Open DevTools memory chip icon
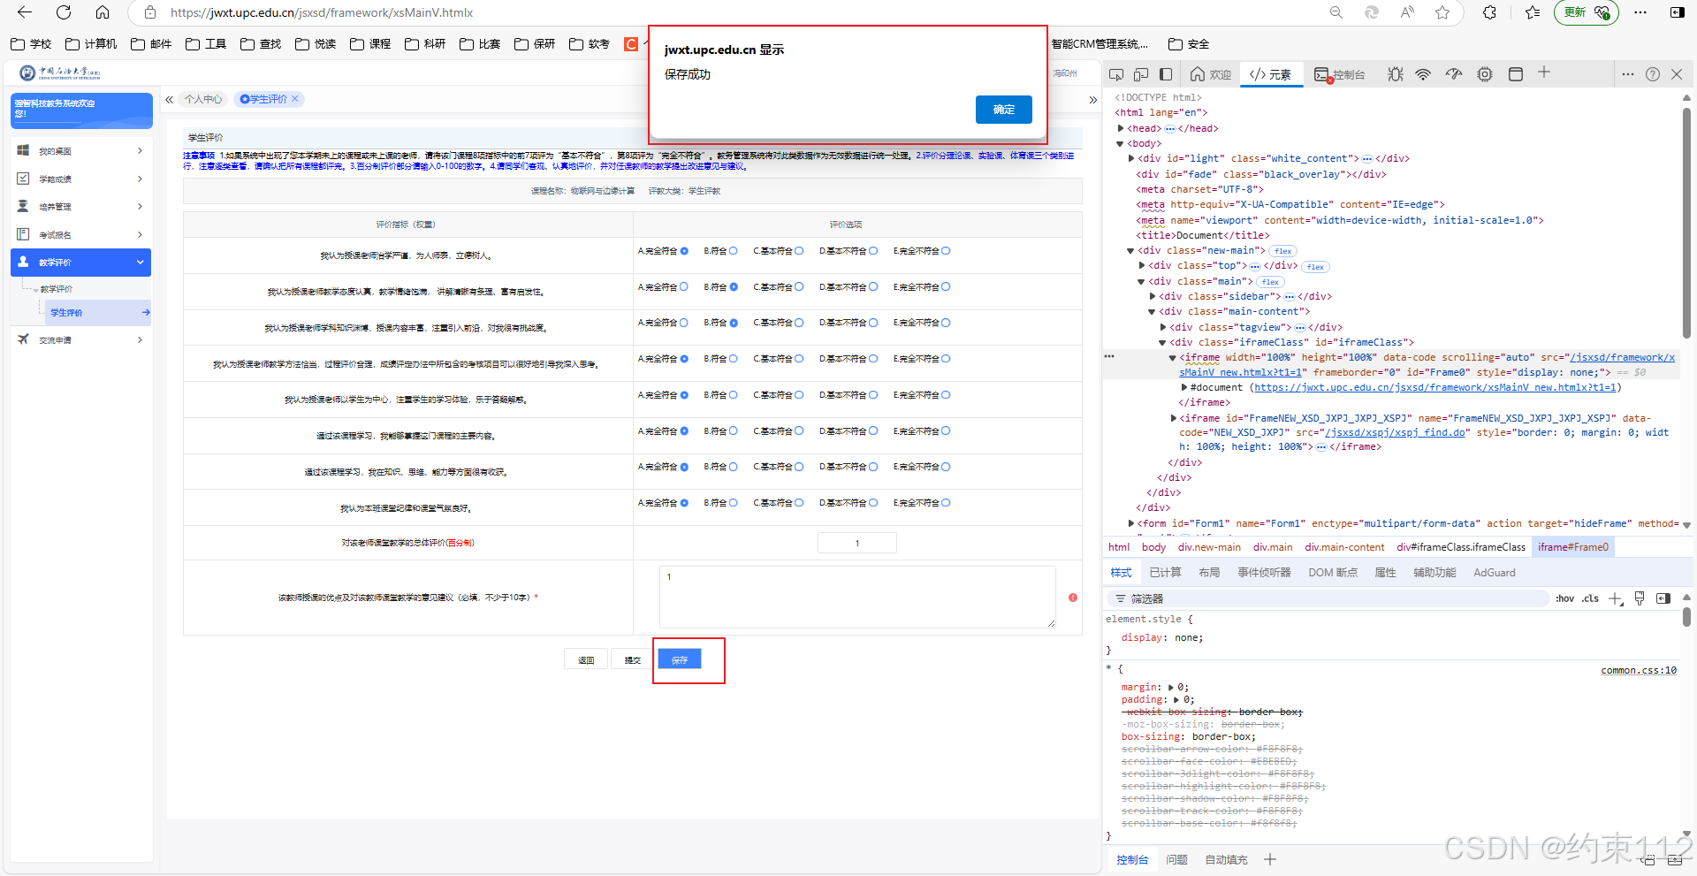1697x876 pixels. click(x=1485, y=74)
